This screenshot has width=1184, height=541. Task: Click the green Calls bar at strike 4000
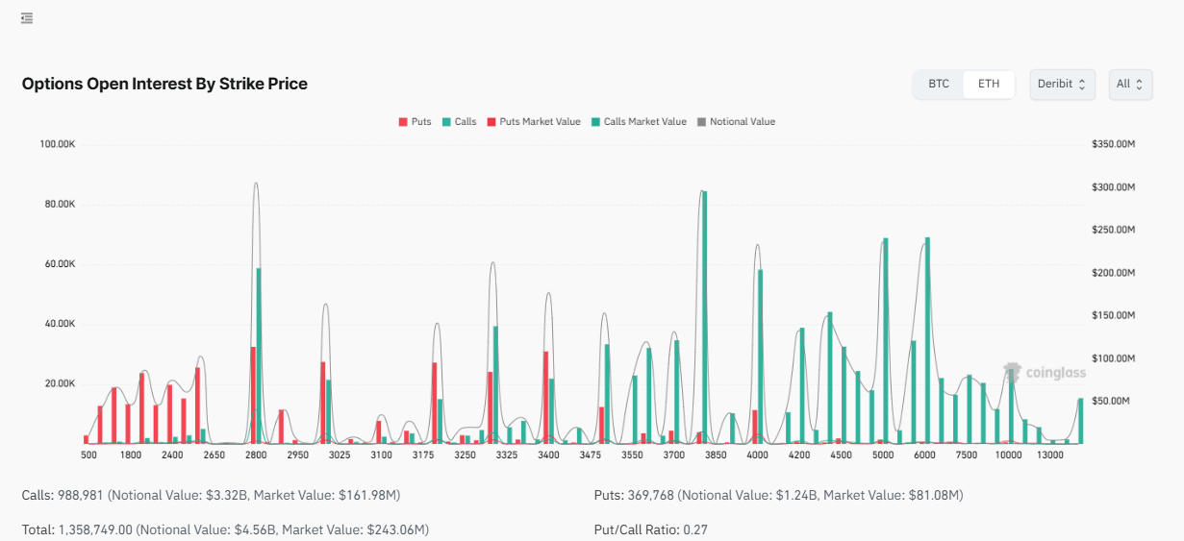click(x=760, y=356)
